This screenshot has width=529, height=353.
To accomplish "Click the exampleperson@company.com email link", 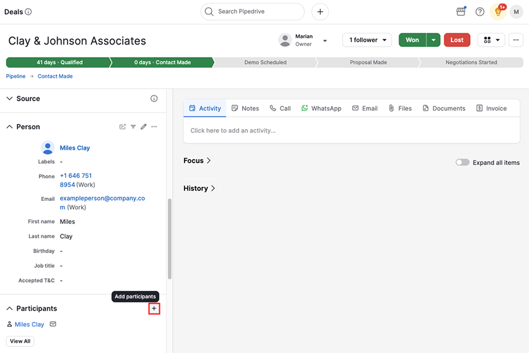I will [x=102, y=203].
